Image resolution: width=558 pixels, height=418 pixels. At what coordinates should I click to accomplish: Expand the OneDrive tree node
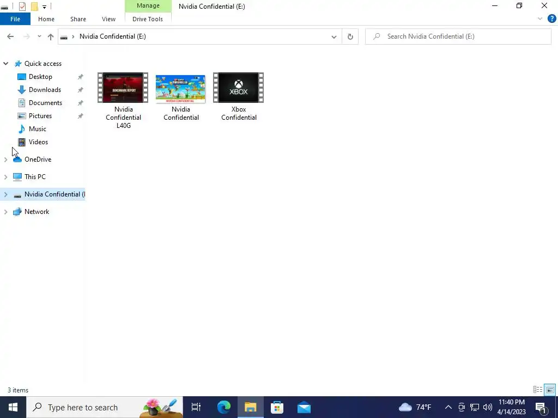click(5, 159)
